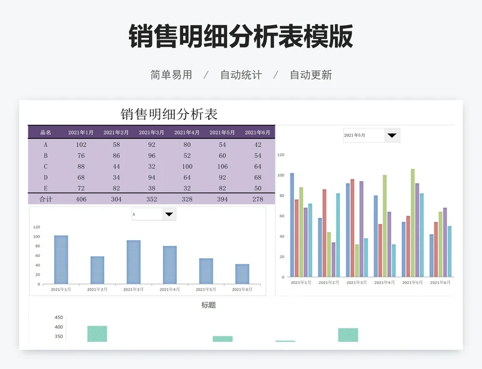Select the 2021年6月 table header
Viewport: 482px width, 369px height.
[257, 132]
